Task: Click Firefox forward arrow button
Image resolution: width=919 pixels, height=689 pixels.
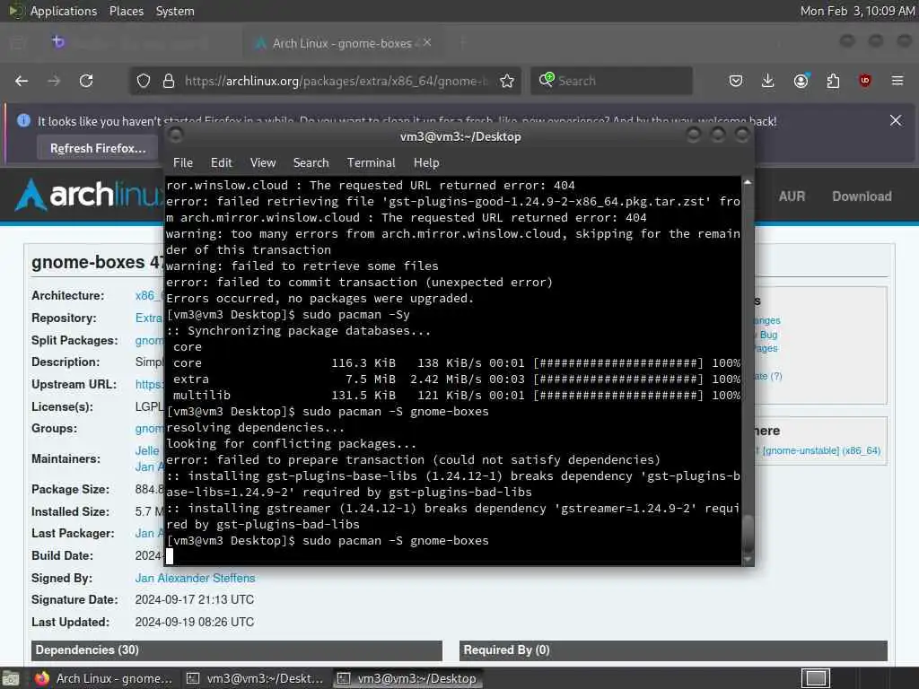Action: click(x=54, y=81)
